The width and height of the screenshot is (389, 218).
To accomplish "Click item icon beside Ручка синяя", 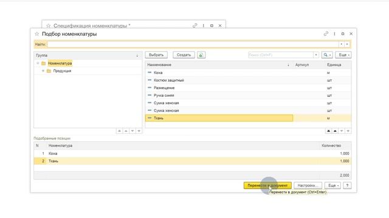I will 150,95.
